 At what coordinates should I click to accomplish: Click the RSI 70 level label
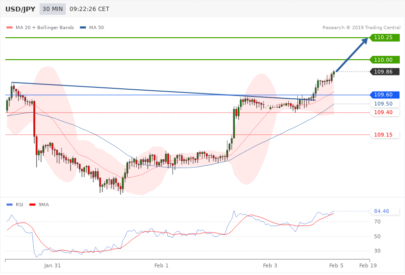[377, 222]
